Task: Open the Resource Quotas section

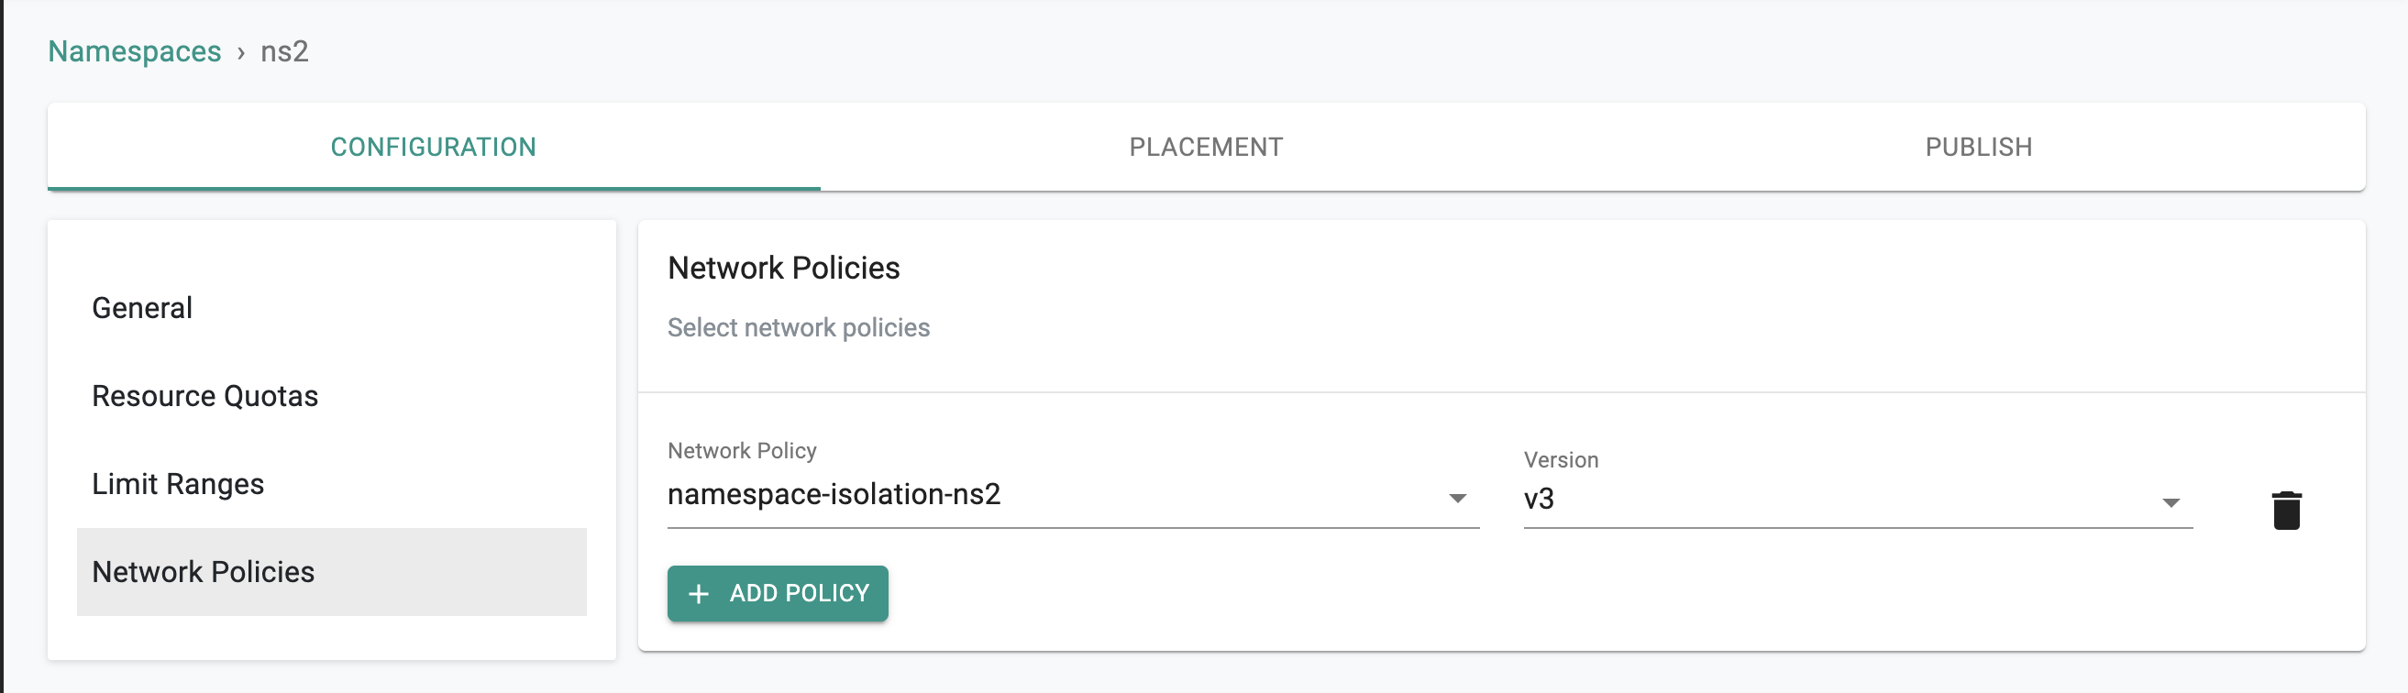Action: [x=204, y=396]
